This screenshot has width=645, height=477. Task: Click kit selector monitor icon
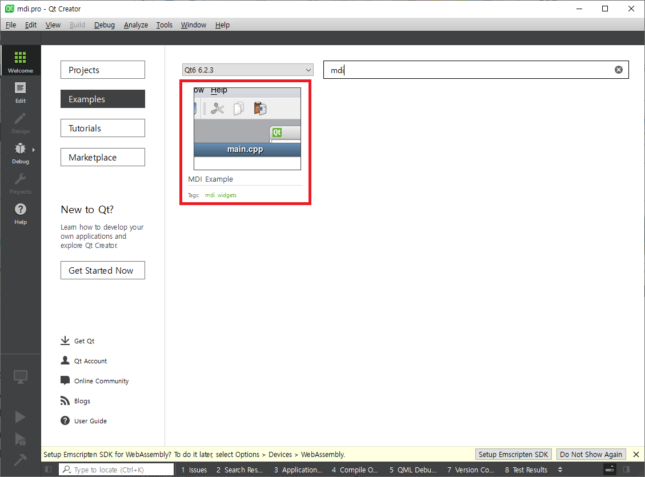[20, 376]
